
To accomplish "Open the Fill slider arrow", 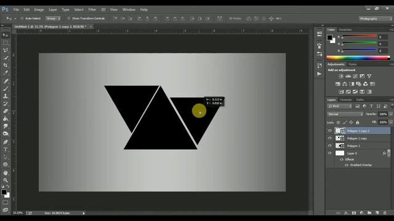I will (x=391, y=122).
